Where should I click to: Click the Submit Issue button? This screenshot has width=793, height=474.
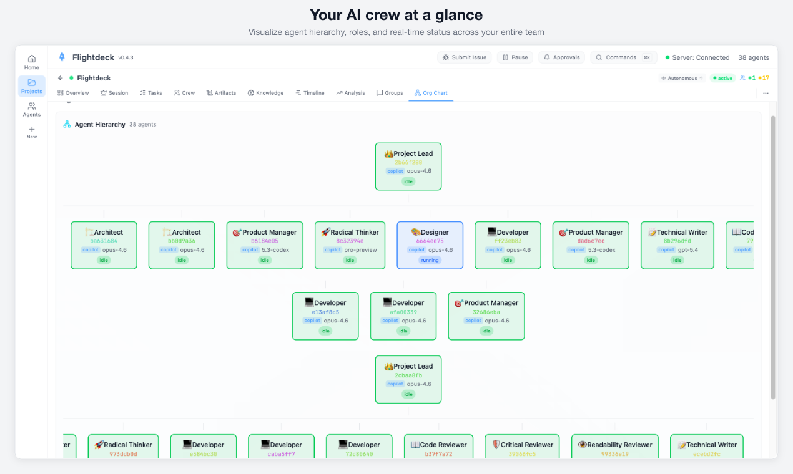click(465, 57)
